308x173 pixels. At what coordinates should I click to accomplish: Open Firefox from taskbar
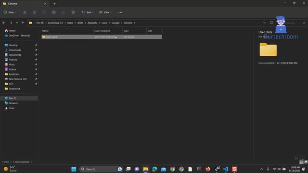point(208,169)
